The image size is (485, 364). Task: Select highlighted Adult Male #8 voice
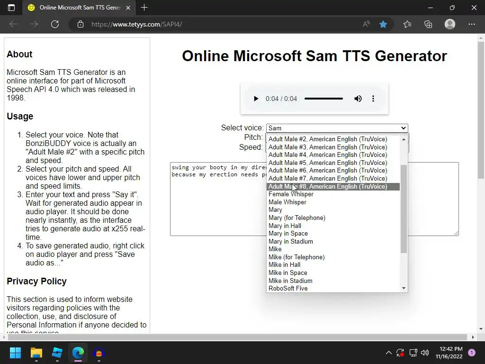333,187
